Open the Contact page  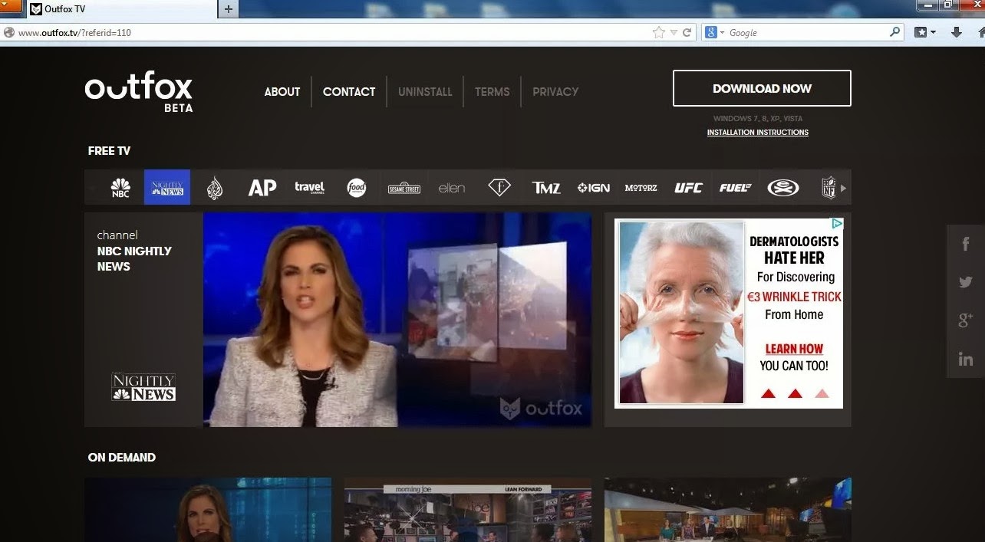click(349, 91)
